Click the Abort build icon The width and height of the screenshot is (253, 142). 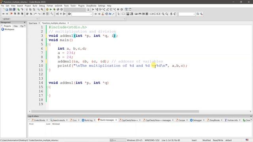[x=62, y=9]
